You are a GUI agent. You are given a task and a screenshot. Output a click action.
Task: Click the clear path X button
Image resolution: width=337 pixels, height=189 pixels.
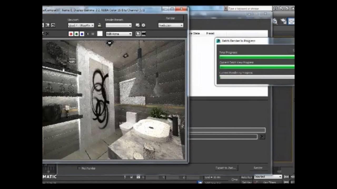pyautogui.click(x=262, y=136)
